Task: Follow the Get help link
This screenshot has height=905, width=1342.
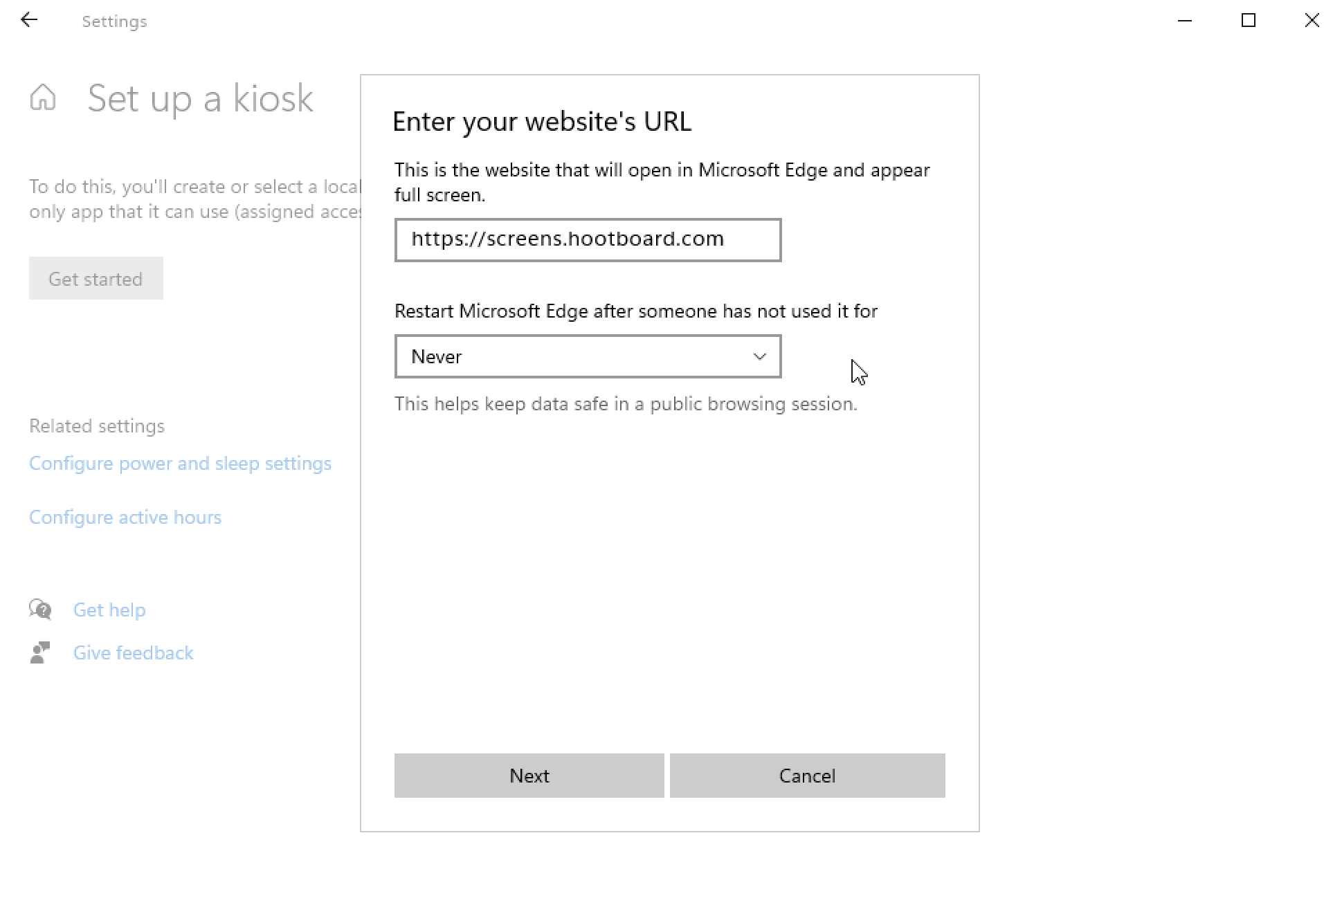Action: (x=109, y=610)
